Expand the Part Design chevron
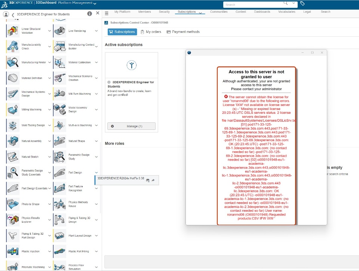The height and width of the screenshot is (271, 359). [96, 173]
